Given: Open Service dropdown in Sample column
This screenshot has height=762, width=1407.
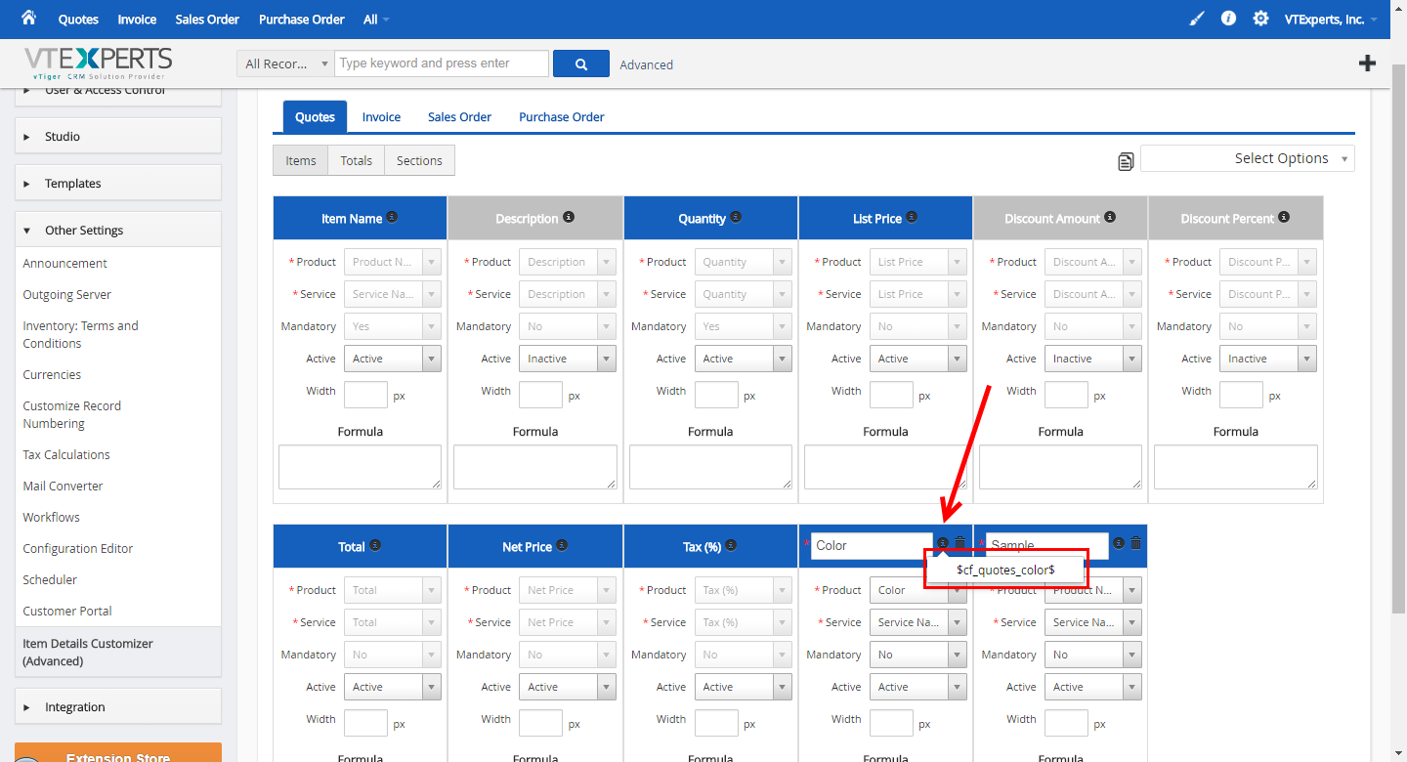Looking at the screenshot, I should point(1093,622).
